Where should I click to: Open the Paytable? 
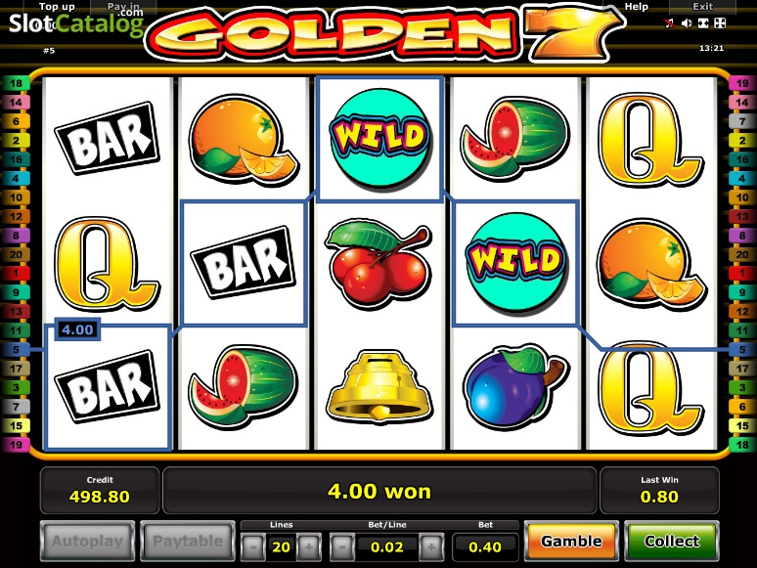(x=188, y=541)
